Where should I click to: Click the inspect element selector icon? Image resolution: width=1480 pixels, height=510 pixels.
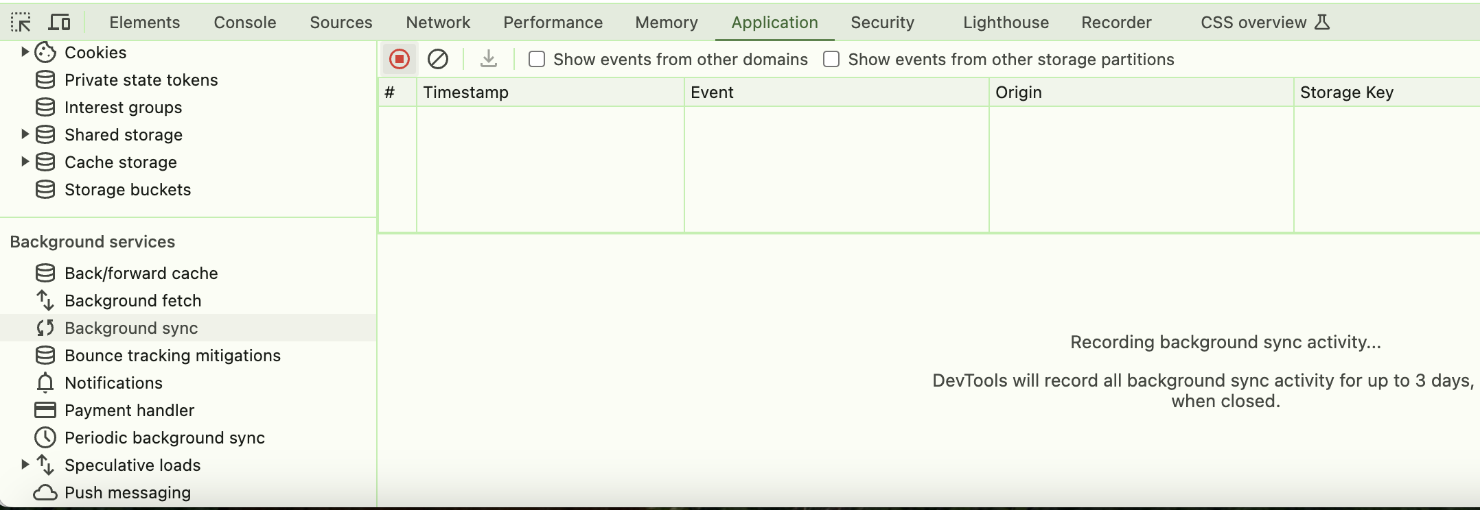pyautogui.click(x=21, y=23)
